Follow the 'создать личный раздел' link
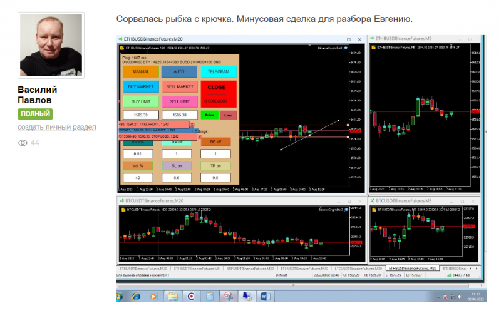Viewport: 501px width, 313px height. 56,127
